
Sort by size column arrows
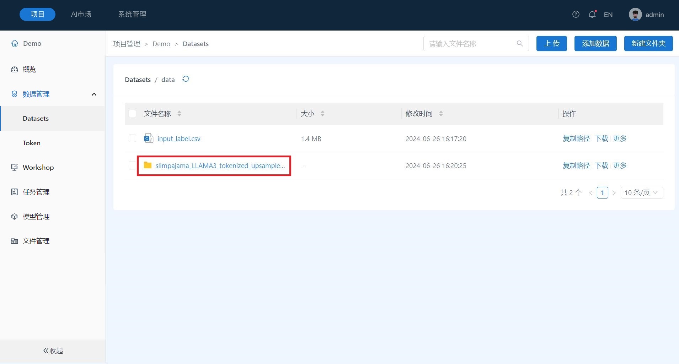[322, 114]
